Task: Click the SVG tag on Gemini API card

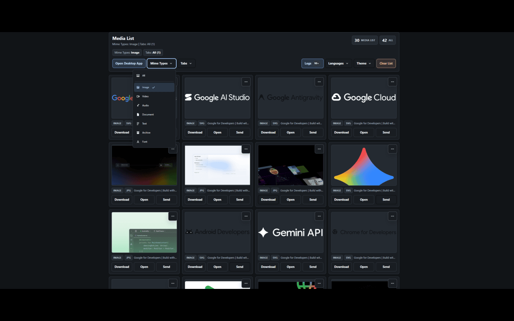Action: coord(275,258)
